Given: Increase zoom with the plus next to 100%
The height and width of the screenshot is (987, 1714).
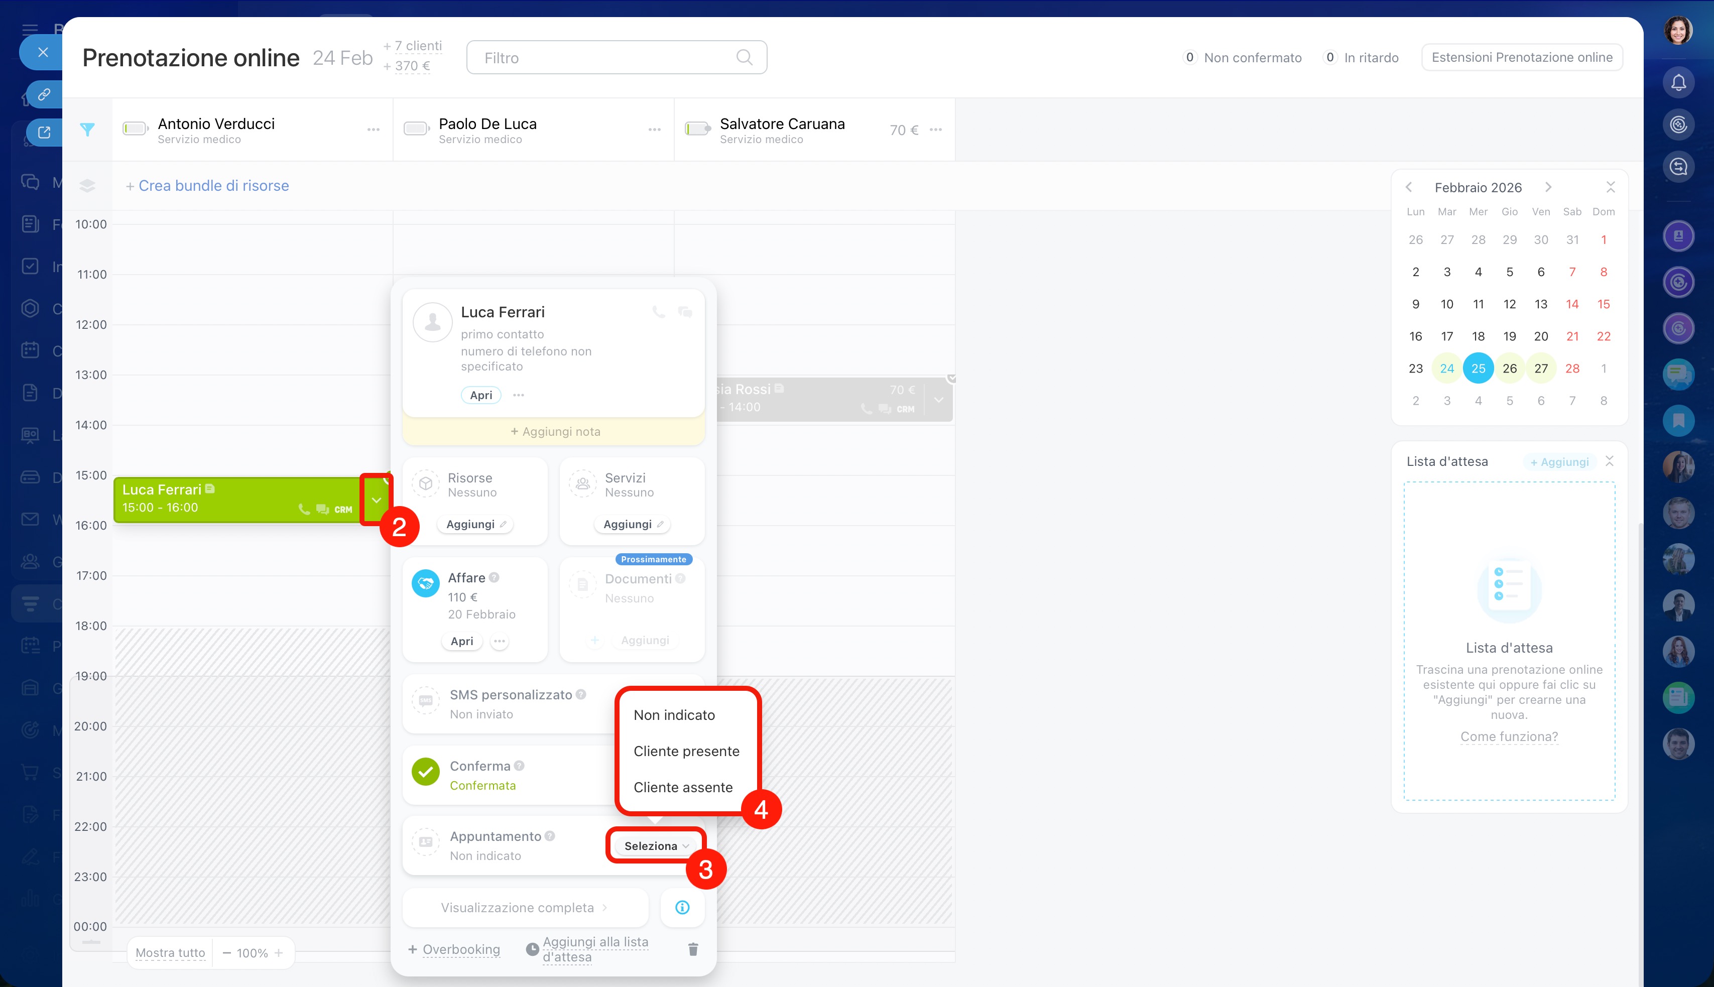Looking at the screenshot, I should point(279,953).
